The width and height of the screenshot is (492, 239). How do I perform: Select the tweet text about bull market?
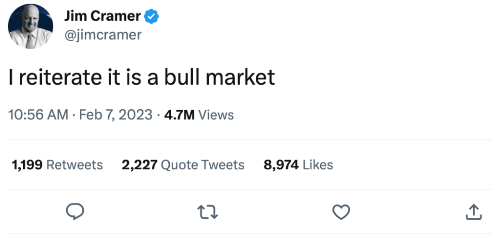click(142, 77)
